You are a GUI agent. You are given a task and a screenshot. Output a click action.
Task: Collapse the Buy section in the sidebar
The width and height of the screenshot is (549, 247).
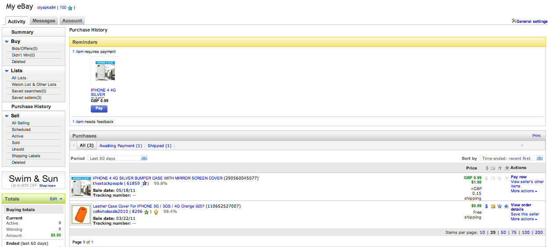click(x=7, y=42)
